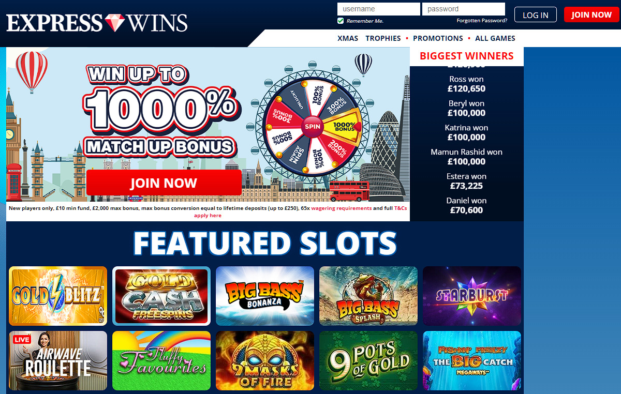
Task: Open the wagering requirements link
Action: pyautogui.click(x=341, y=208)
